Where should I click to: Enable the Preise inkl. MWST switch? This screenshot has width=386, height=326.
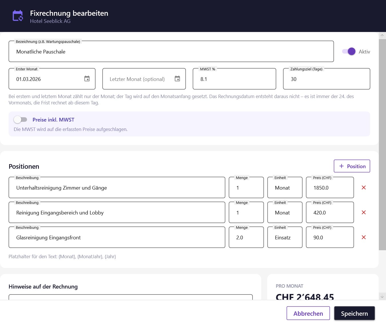(20, 120)
